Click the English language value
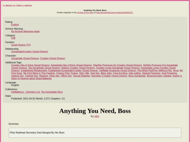Screen dimensions: 190x142 pyautogui.click(x=15, y=85)
